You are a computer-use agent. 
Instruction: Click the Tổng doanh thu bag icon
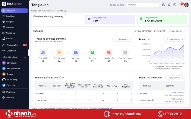[141, 19]
